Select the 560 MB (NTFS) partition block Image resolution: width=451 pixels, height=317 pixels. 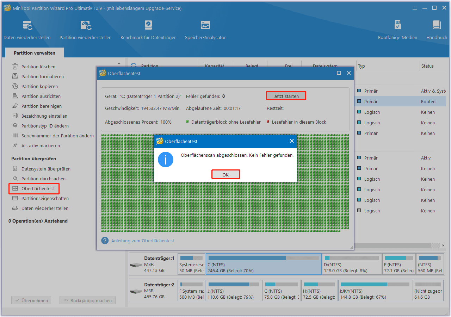pyautogui.click(x=430, y=264)
